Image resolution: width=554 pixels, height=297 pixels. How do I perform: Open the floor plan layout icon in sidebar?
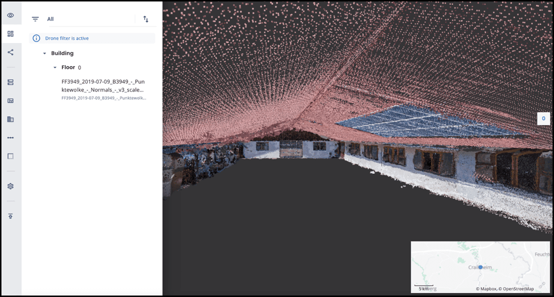tap(10, 101)
